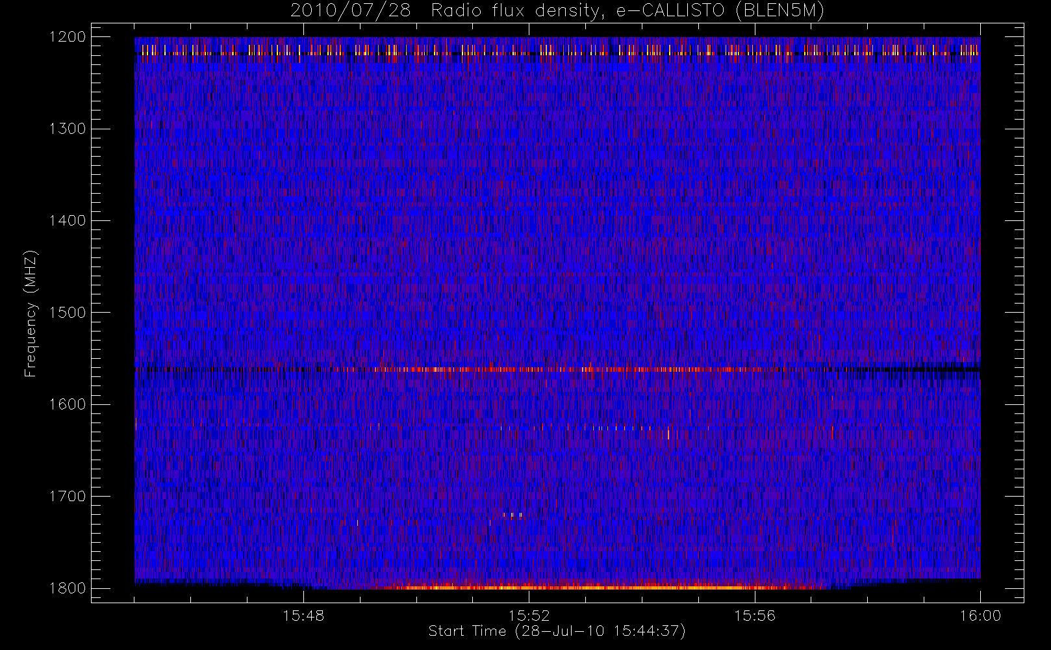
Task: Click the 15:48 time tick label
Action: pyautogui.click(x=303, y=616)
